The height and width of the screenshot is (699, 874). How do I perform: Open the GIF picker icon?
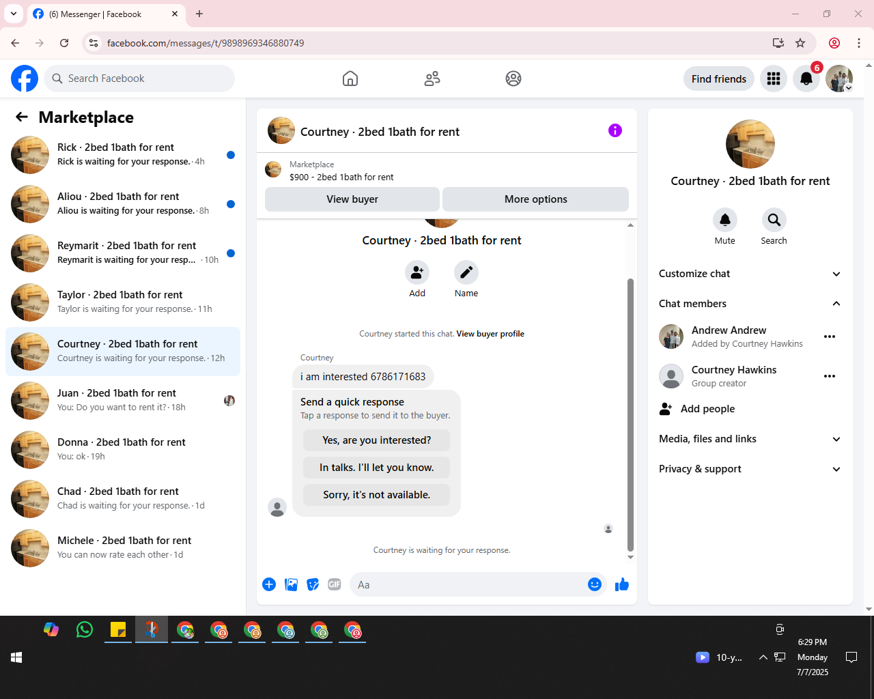point(335,584)
